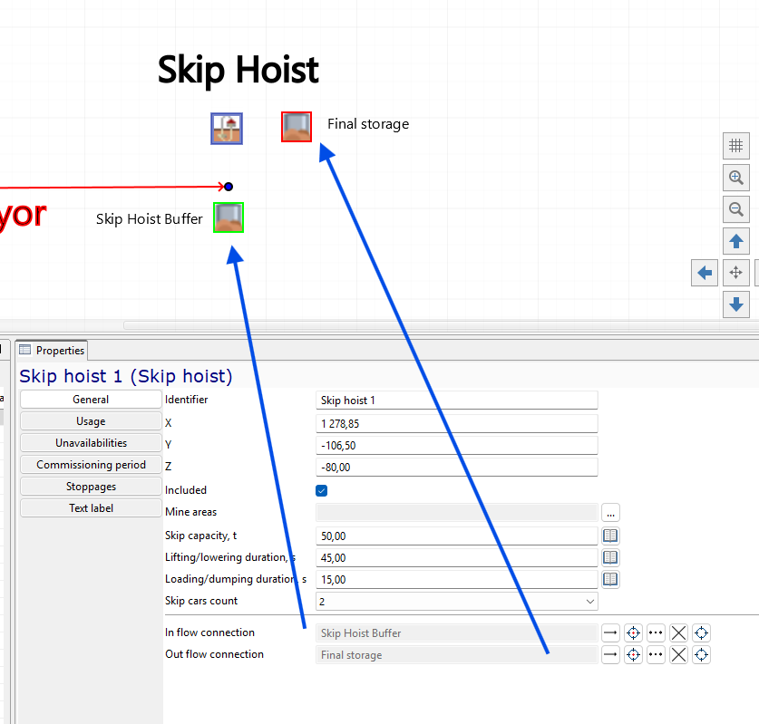Viewport: 759px width, 724px height.
Task: Click last target icon for In flow connection
Action: coord(701,632)
